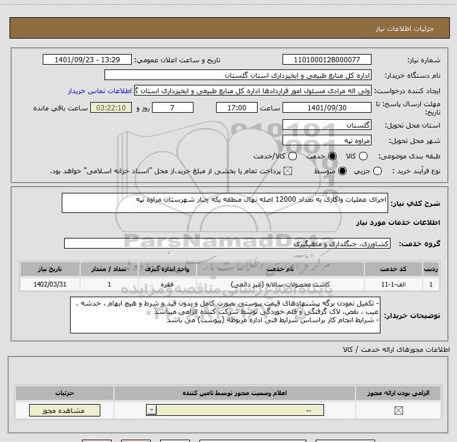Image resolution: width=457 pixels, height=442 pixels.
Task: Click the نام خدمت column header
Action: coord(280,269)
